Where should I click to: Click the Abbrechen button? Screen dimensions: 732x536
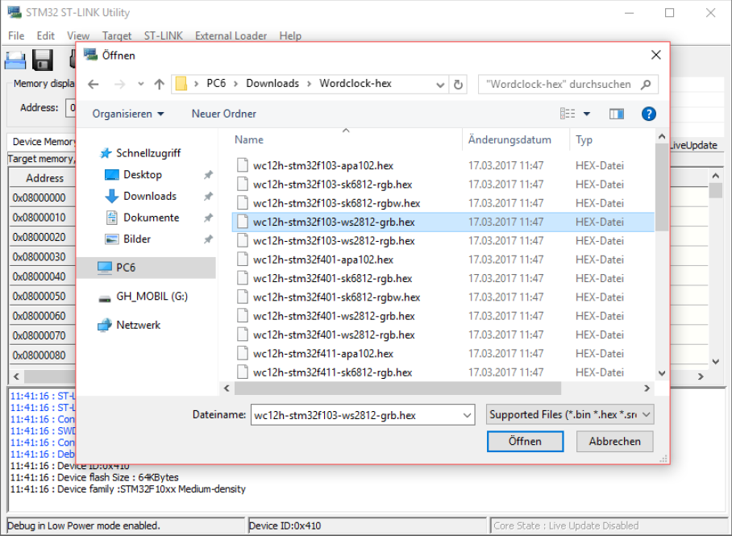click(614, 441)
